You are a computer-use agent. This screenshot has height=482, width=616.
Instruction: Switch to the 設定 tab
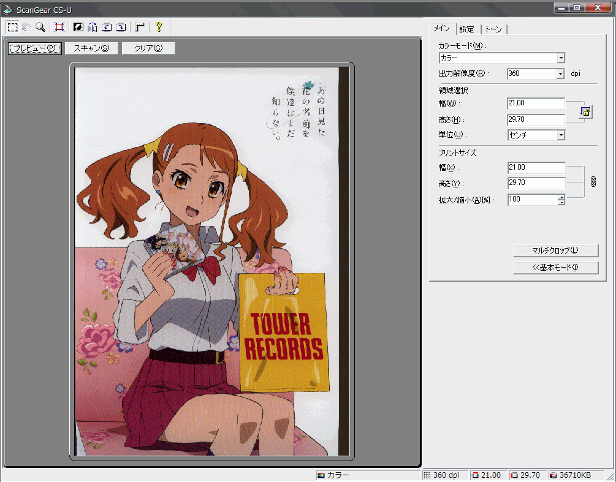click(468, 29)
